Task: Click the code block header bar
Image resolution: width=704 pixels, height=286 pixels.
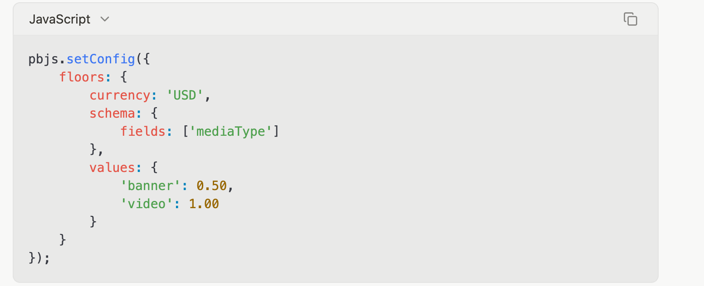Action: coord(336,19)
